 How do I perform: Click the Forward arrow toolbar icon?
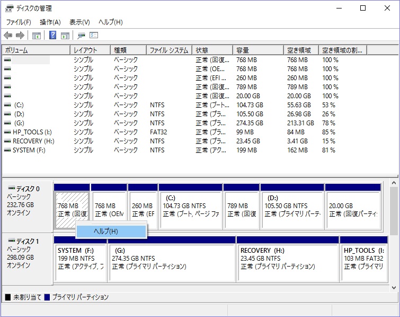pyautogui.click(x=20, y=35)
